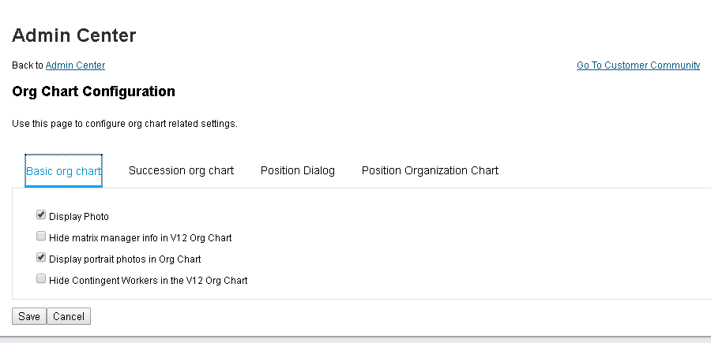This screenshot has width=711, height=343.
Task: Enable Hide matrix manager info checkbox
Action: (41, 237)
